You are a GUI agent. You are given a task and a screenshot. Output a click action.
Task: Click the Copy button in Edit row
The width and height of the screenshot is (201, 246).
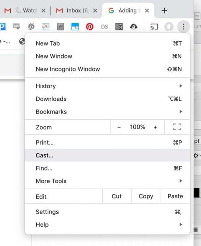click(146, 196)
